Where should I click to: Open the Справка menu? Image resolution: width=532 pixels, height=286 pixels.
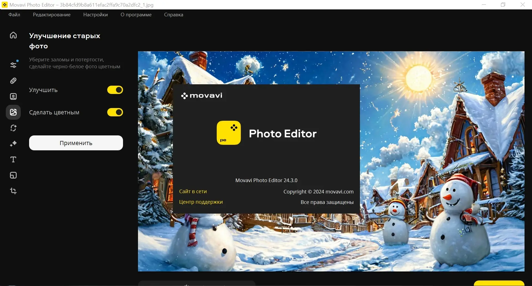[x=173, y=15]
